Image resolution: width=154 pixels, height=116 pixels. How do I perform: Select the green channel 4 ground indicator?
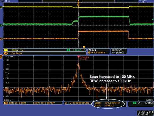tap(1, 25)
